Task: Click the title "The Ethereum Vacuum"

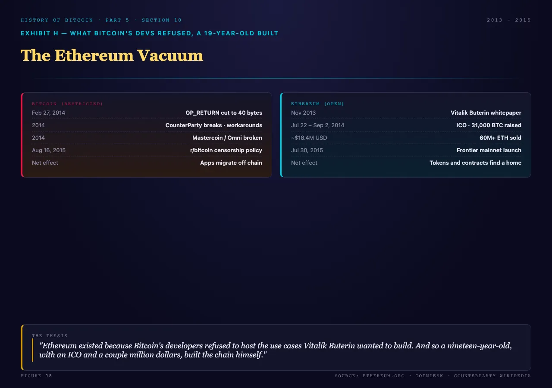Action: [x=112, y=56]
